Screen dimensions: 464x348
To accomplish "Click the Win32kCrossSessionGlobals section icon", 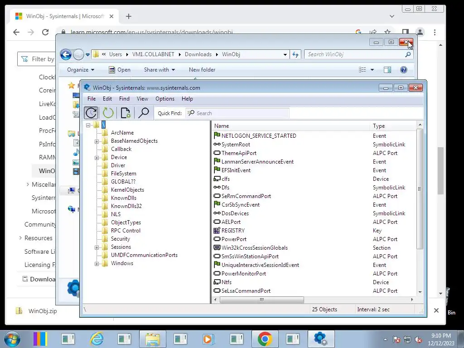I will [x=217, y=248].
